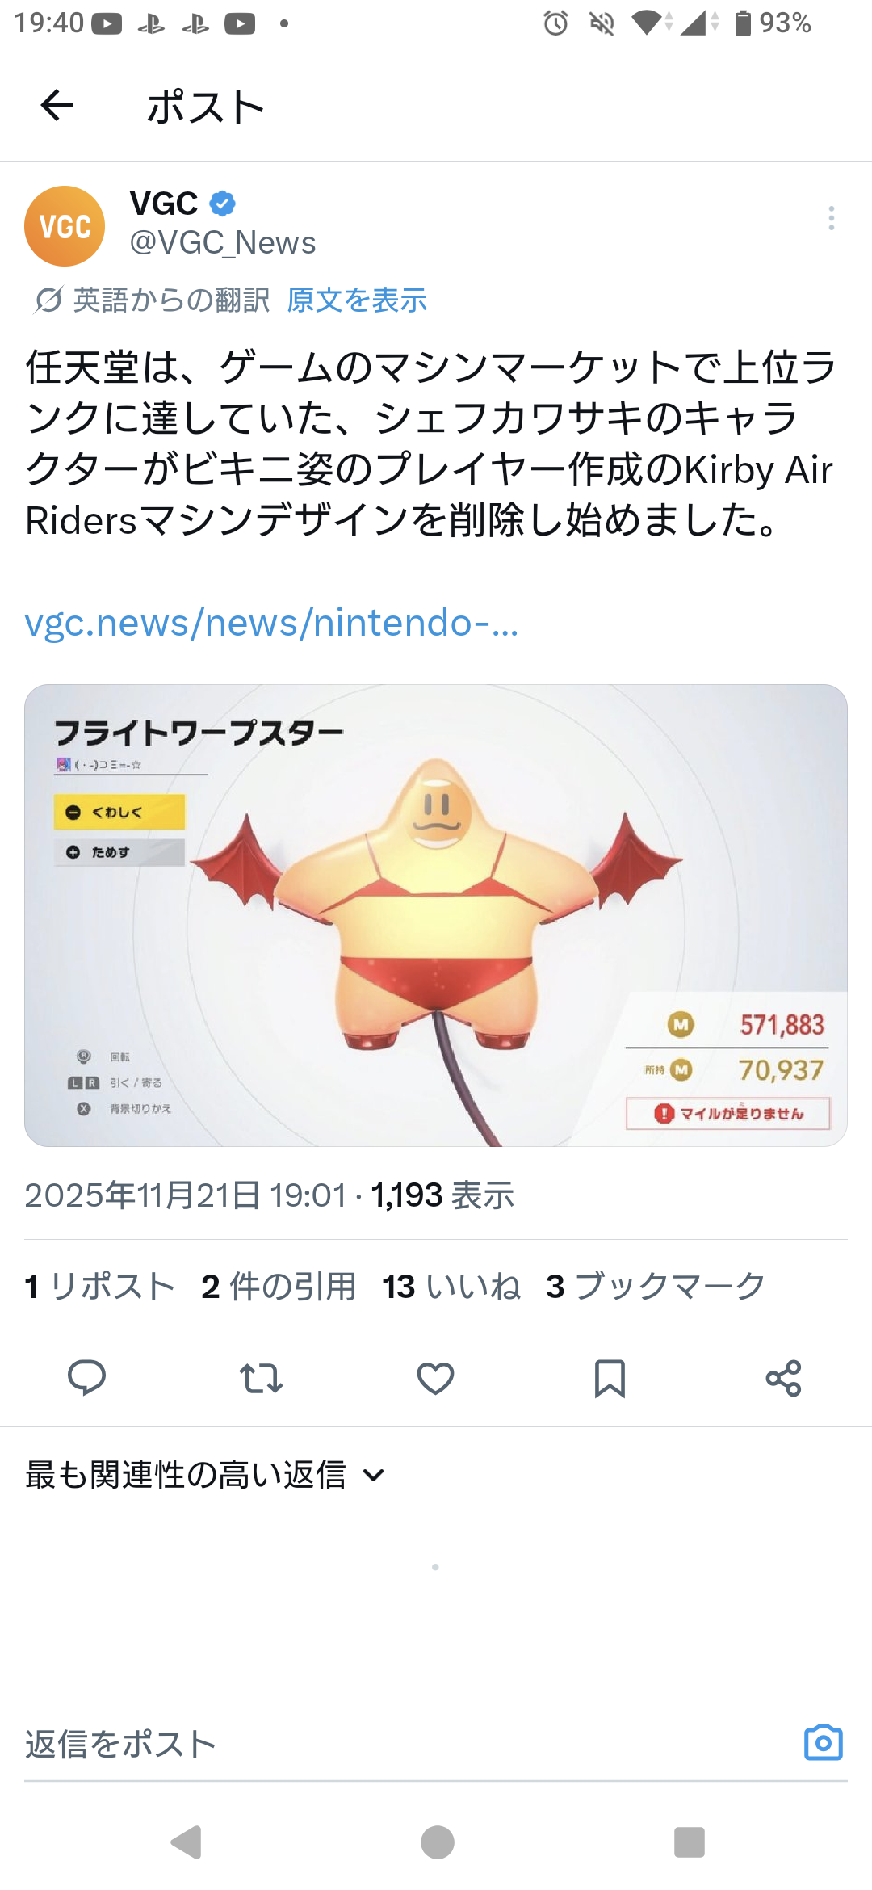Tap Android recent apps square button
872x1890 pixels.
690,1842
